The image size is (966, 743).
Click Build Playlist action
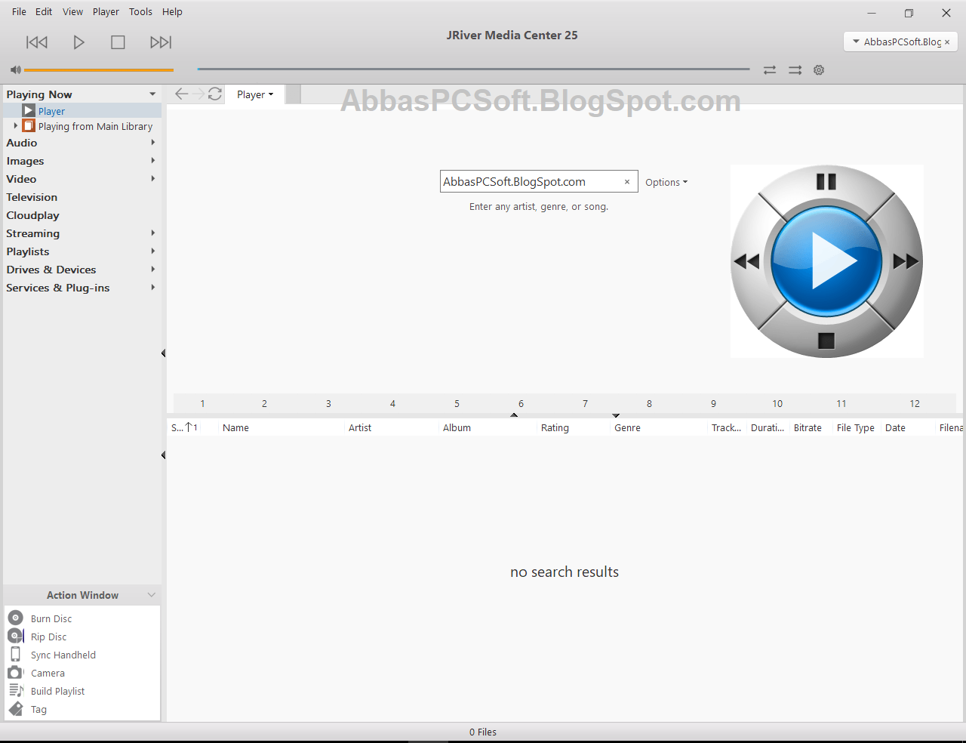[x=57, y=691]
